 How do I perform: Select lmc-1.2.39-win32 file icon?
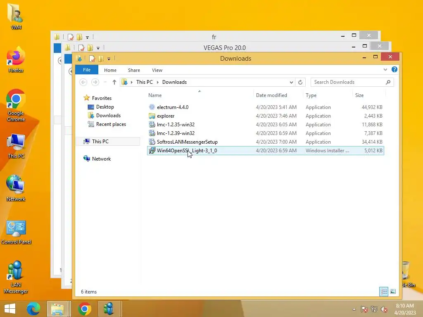[x=152, y=133]
